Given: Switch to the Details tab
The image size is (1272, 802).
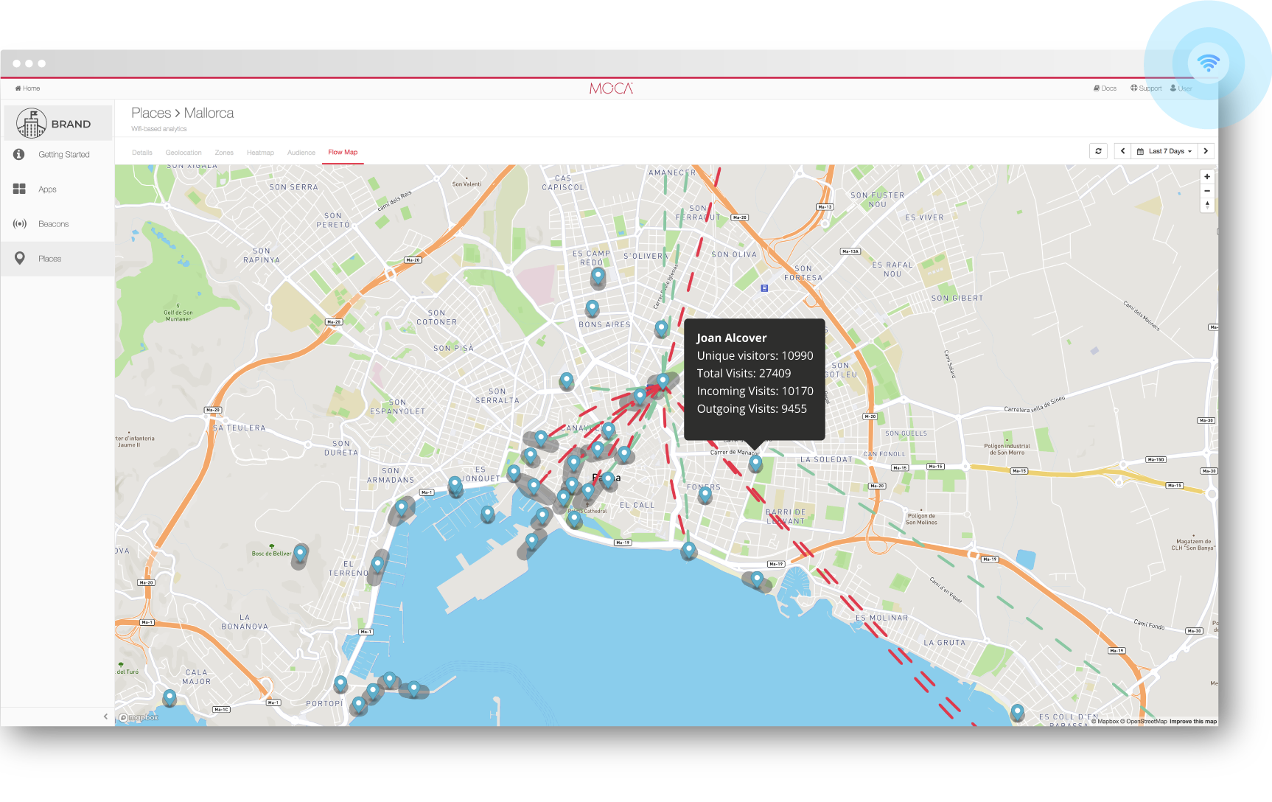Looking at the screenshot, I should (142, 153).
